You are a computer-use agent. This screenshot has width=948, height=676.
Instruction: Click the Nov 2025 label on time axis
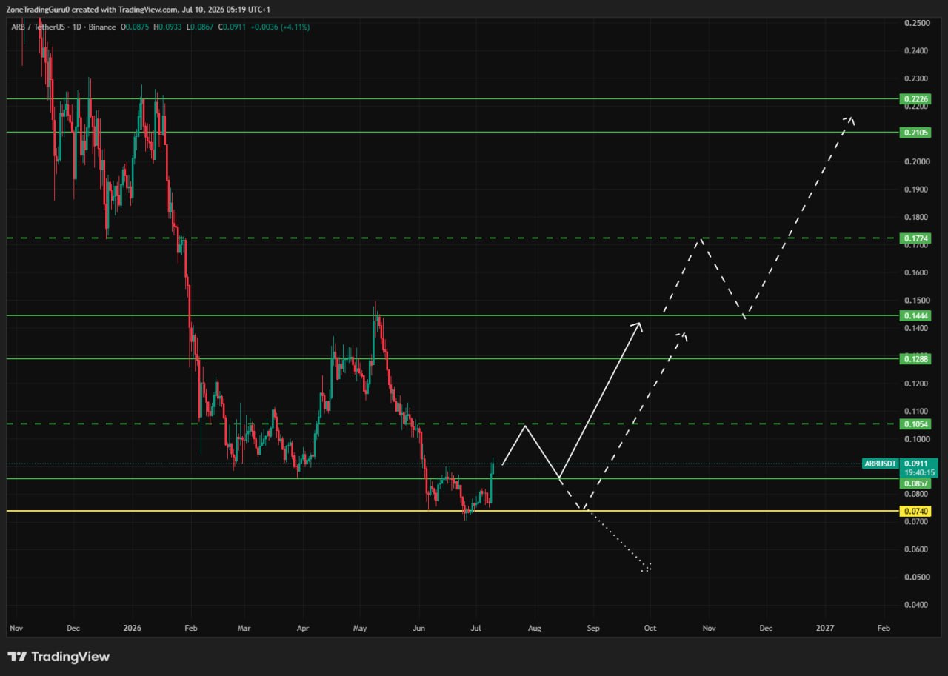click(16, 628)
